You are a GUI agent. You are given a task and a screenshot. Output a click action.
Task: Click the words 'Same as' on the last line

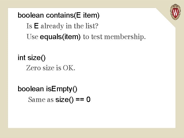[41, 100]
